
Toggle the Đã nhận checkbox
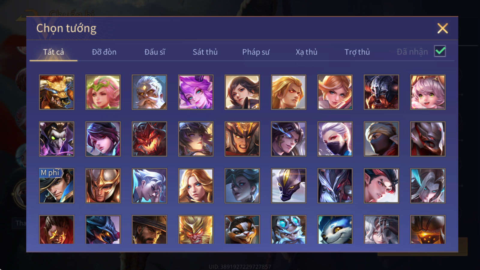coord(440,51)
